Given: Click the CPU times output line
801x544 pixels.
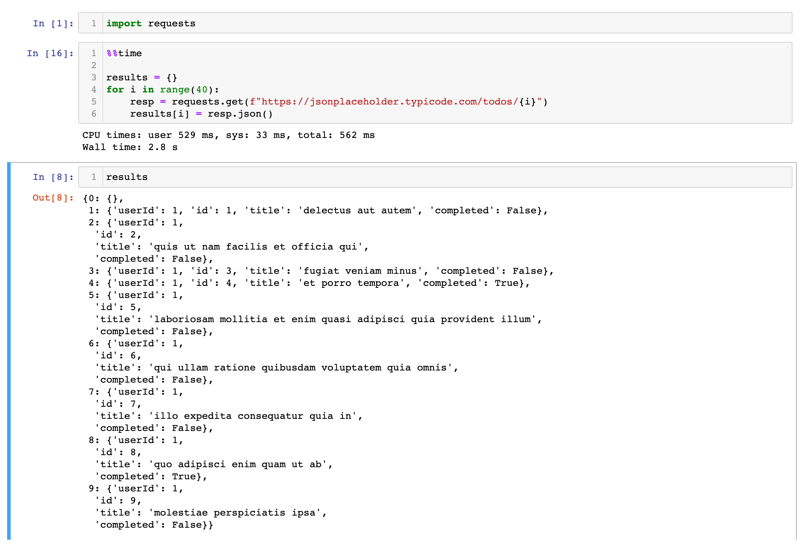Looking at the screenshot, I should pyautogui.click(x=228, y=135).
